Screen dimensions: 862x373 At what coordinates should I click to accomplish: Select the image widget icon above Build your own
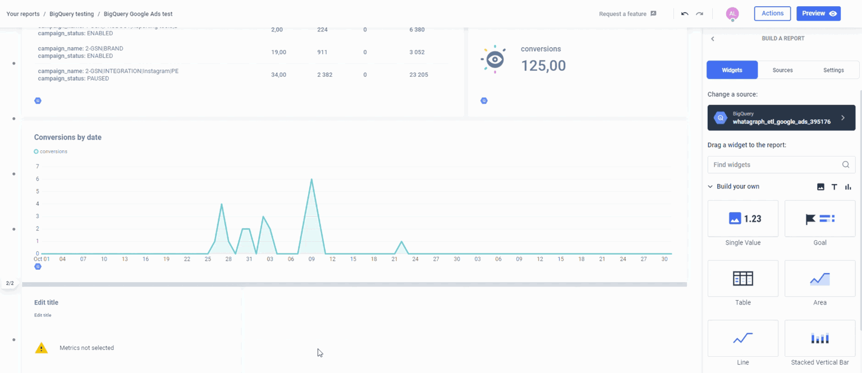click(820, 186)
